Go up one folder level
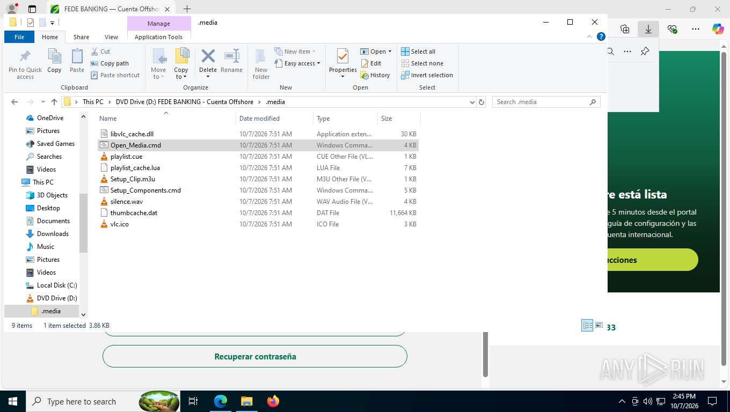Viewport: 730px width, 412px height. [54, 102]
